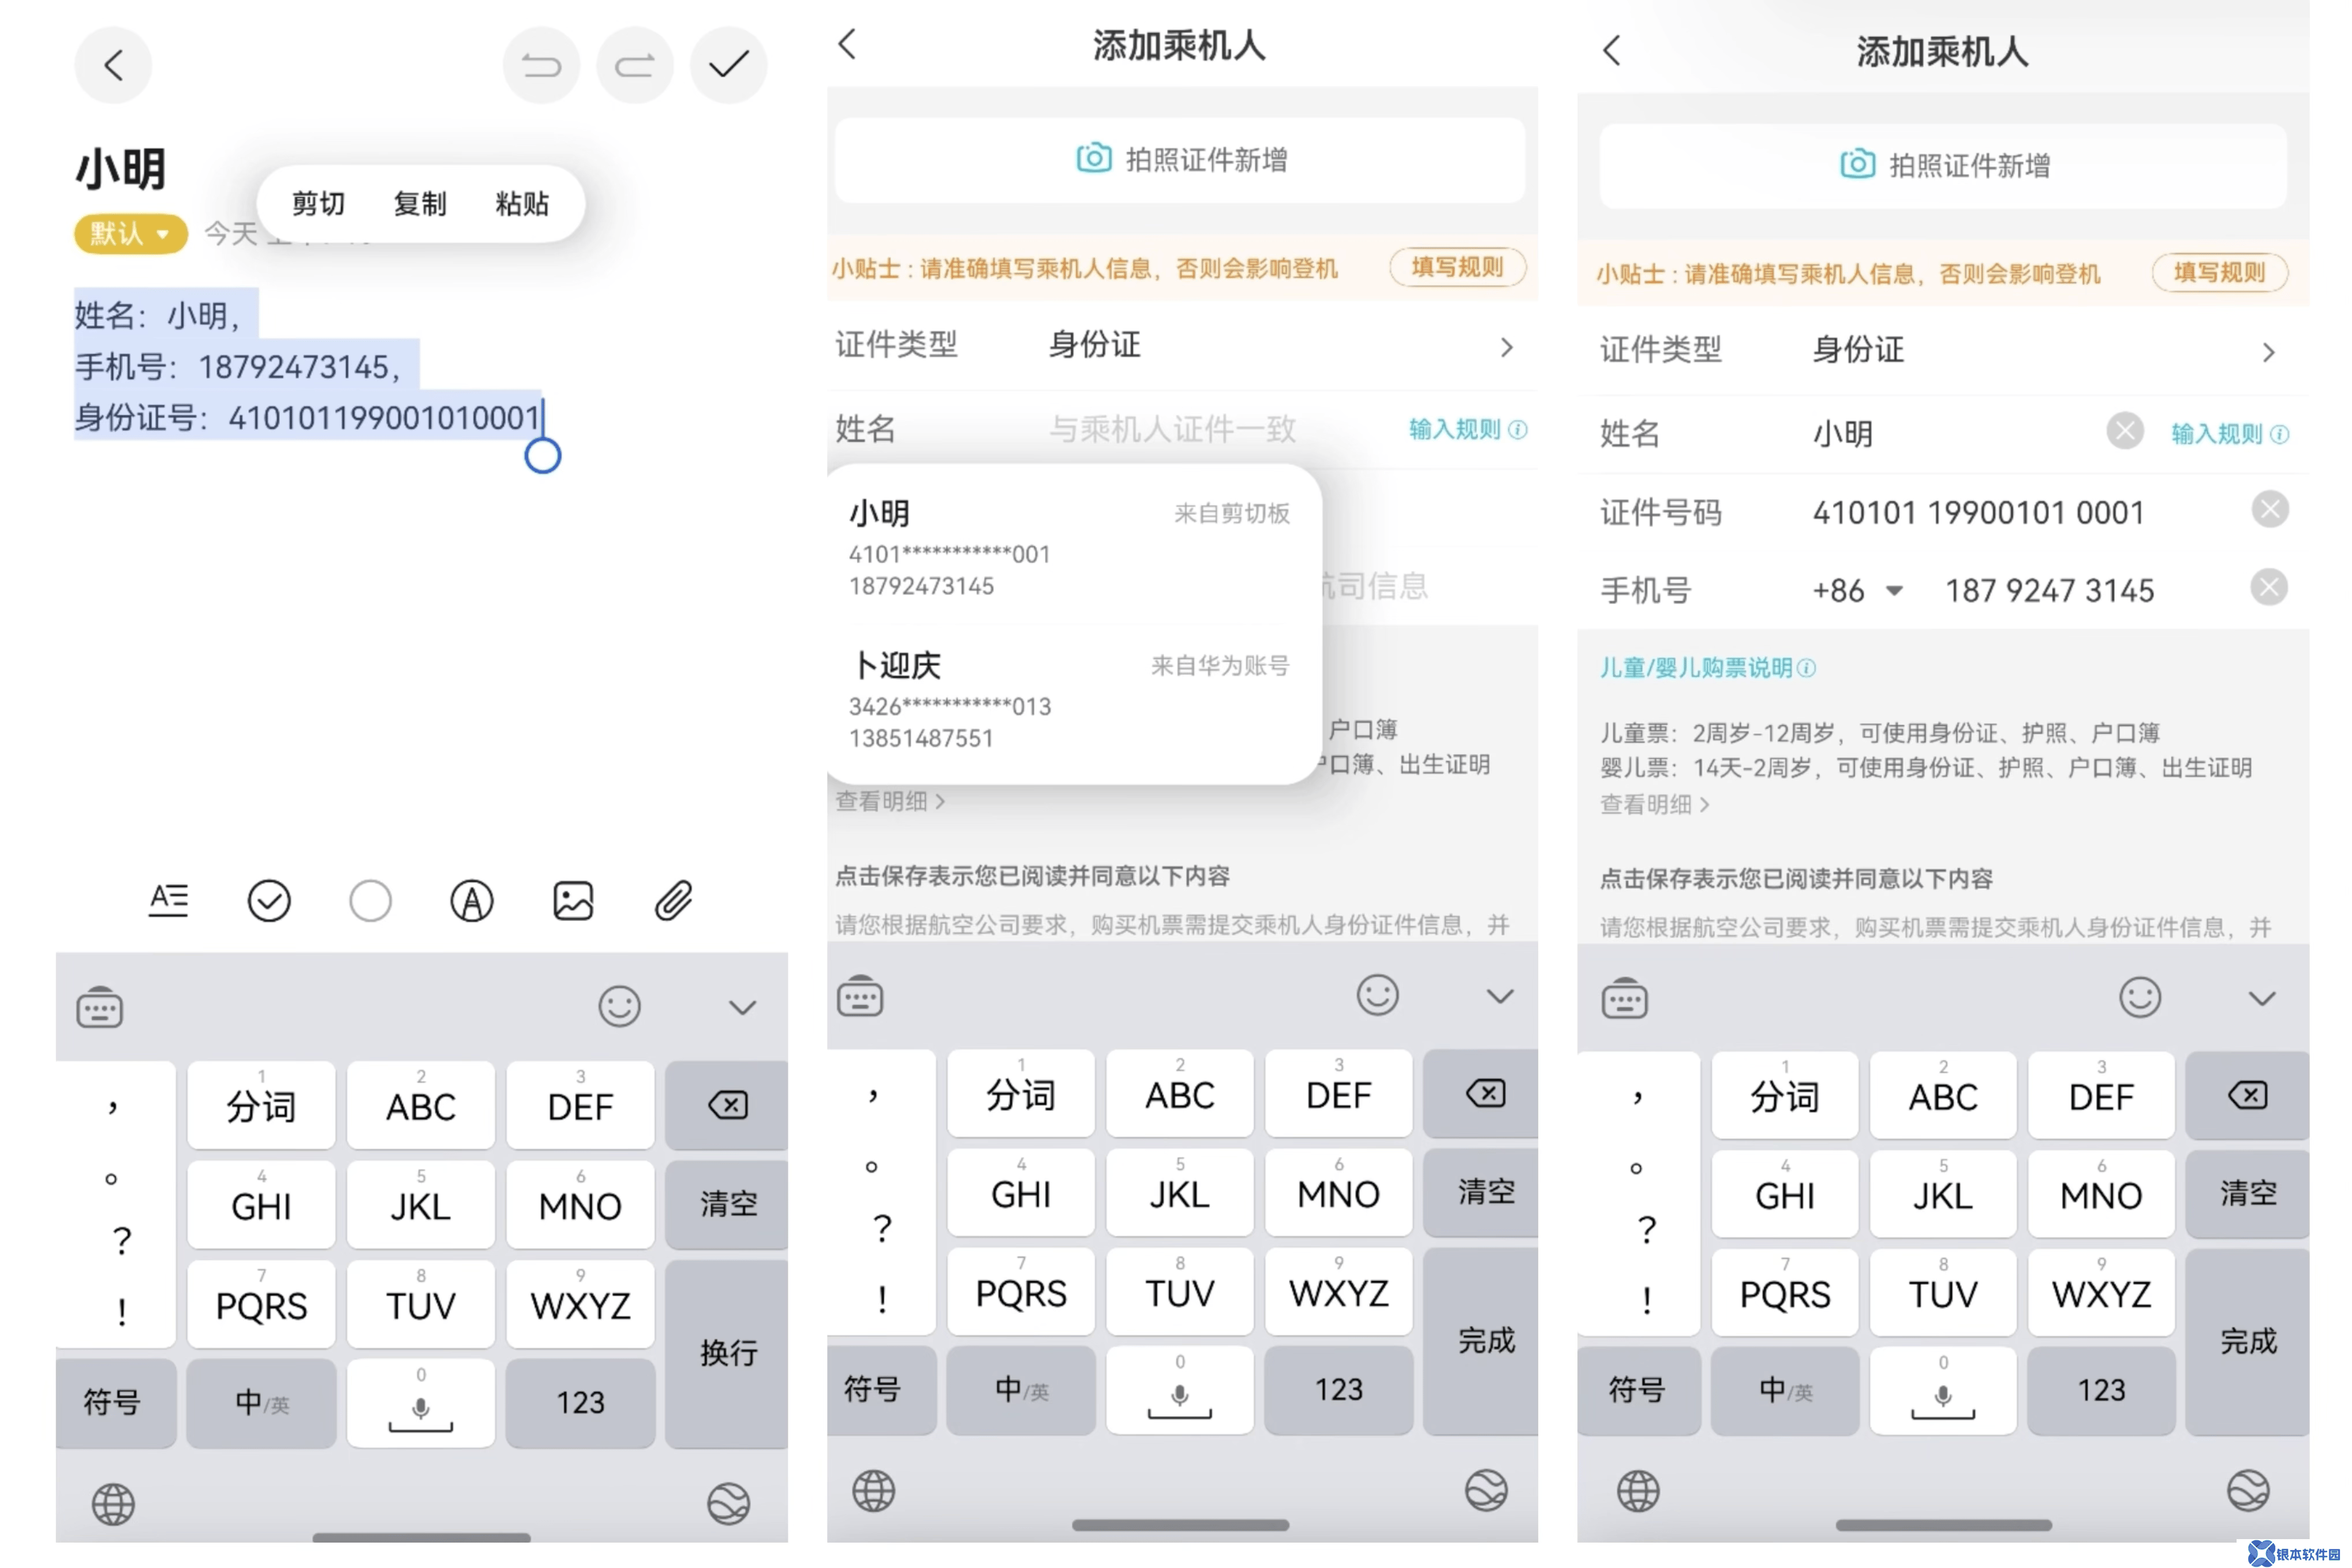Tap 清空 key on the notes keyboard
Screen dimensions: 2352x1568
[x=727, y=1204]
